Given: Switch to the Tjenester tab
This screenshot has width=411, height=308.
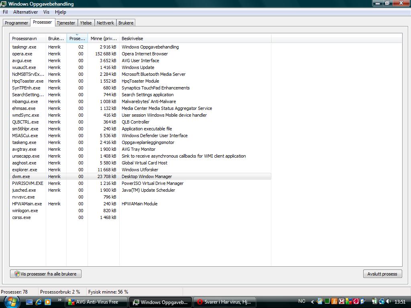Looking at the screenshot, I should coord(66,23).
